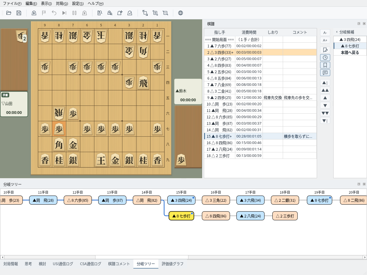Image resolution: width=367 pixels, height=275 pixels.
Task: Click the skip-forward play icon in toolbar
Action: click(64, 13)
